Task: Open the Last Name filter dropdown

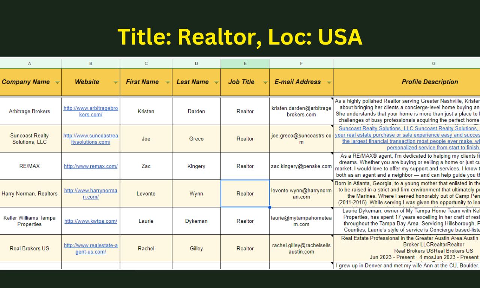Action: (x=216, y=82)
